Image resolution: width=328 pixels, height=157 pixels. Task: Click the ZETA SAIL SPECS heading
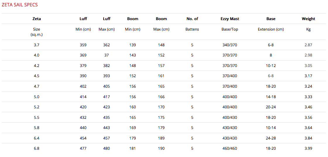tap(20, 5)
